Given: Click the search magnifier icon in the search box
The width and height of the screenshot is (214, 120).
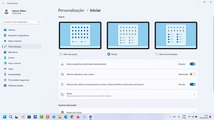Looking at the screenshot, I should coord(39,22).
